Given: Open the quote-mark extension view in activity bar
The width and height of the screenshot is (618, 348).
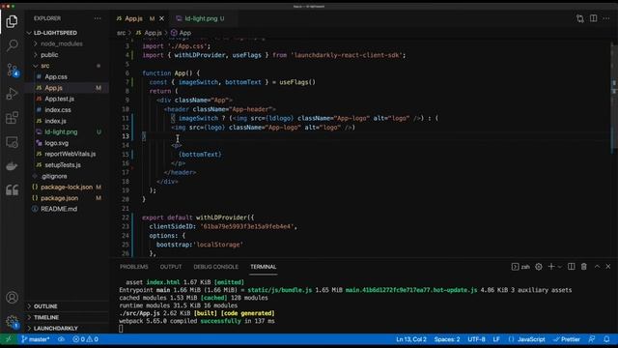Looking at the screenshot, I should pos(12,190).
